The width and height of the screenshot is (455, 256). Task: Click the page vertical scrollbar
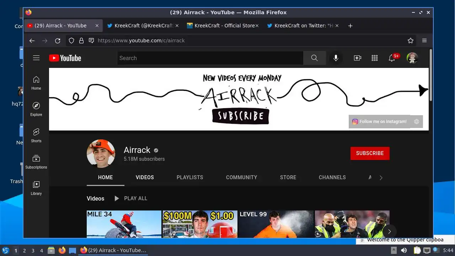(x=431, y=76)
